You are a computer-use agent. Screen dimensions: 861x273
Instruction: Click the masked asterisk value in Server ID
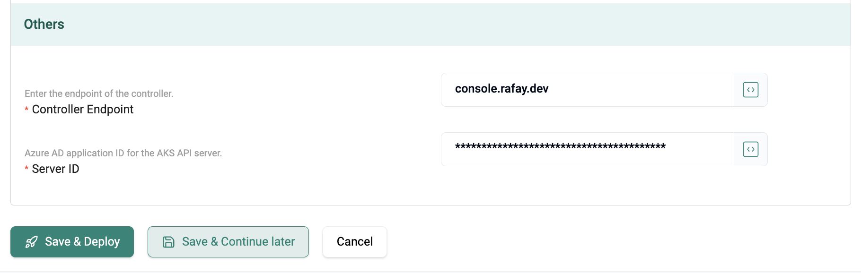click(x=560, y=147)
